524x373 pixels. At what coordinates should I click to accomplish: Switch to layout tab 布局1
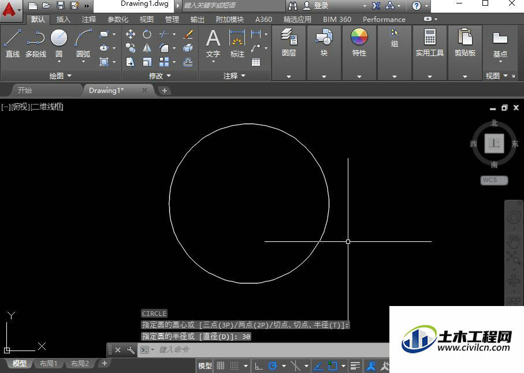click(49, 363)
